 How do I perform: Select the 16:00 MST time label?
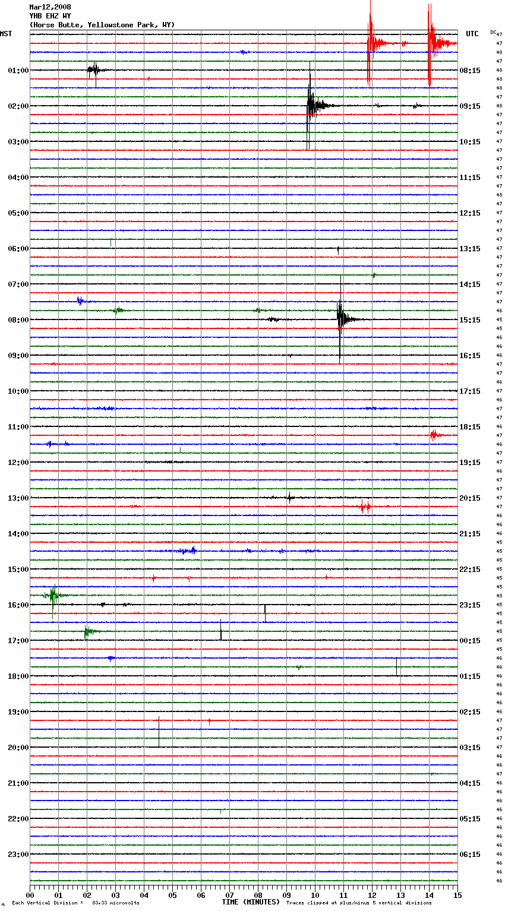click(18, 605)
